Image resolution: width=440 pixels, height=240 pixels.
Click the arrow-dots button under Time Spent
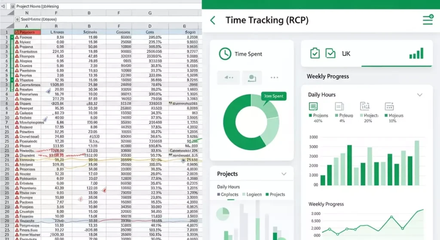click(229, 77)
